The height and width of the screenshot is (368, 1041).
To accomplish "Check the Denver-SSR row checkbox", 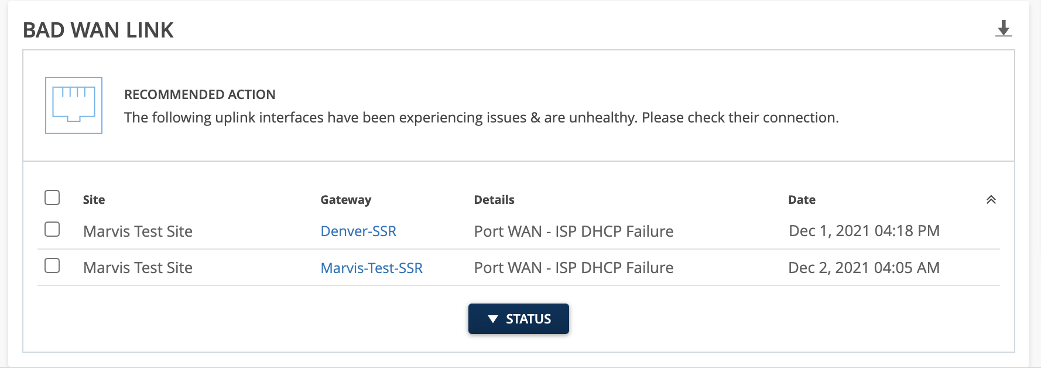I will click(52, 229).
